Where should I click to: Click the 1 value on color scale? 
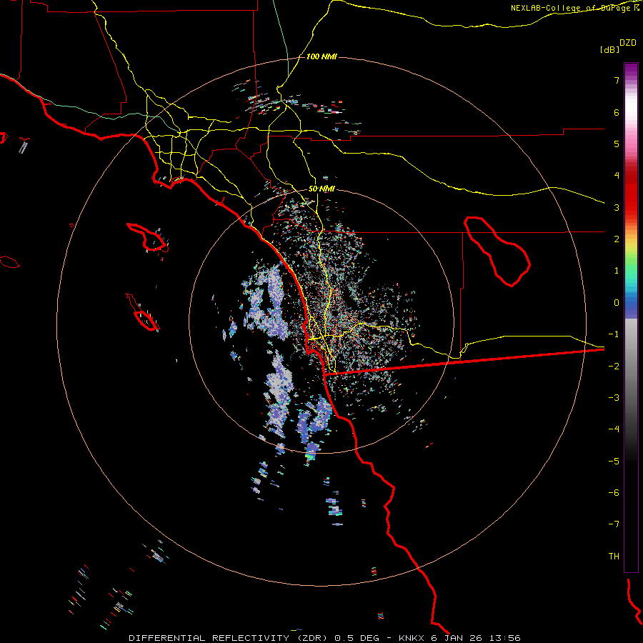(617, 271)
